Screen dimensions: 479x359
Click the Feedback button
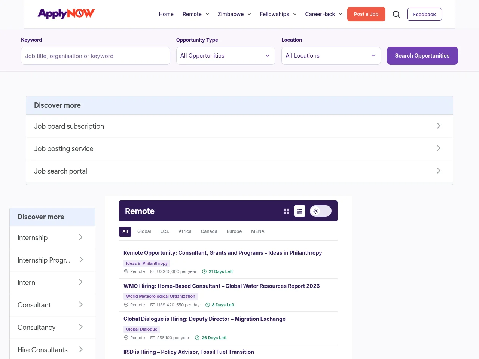click(x=424, y=14)
